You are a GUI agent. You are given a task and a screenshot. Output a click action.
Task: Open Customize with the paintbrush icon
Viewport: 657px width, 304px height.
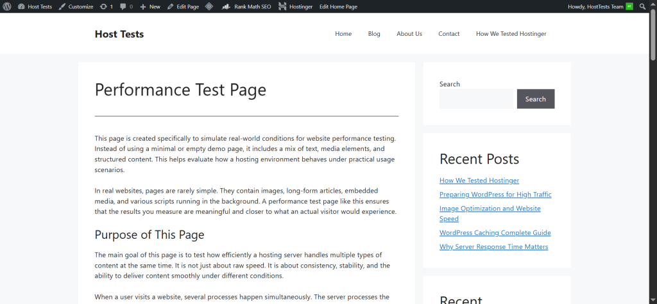click(62, 6)
